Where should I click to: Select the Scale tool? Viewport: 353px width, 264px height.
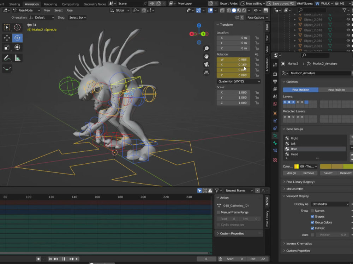pos(7,48)
